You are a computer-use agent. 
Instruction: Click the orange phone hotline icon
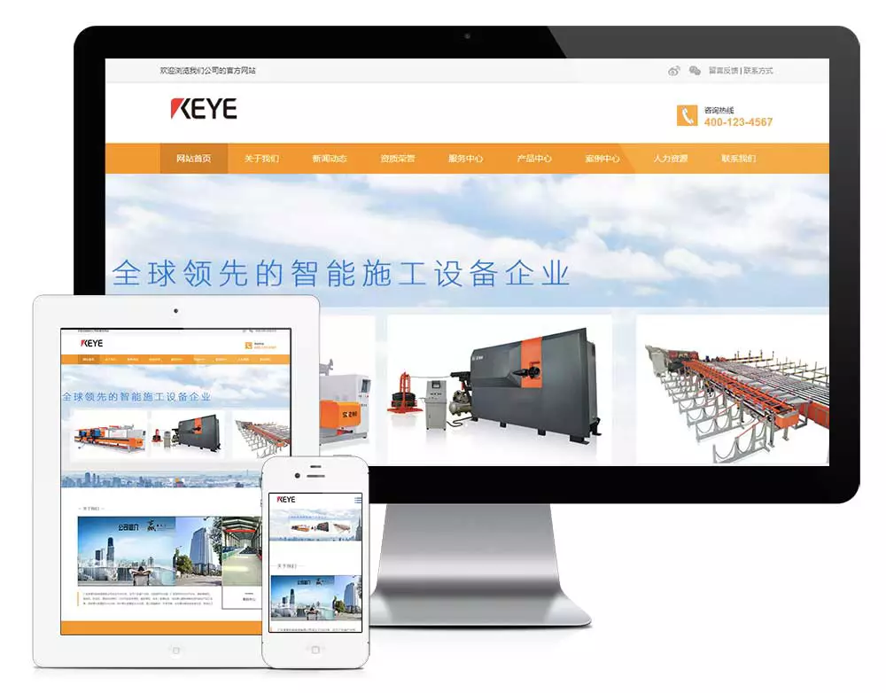[687, 116]
